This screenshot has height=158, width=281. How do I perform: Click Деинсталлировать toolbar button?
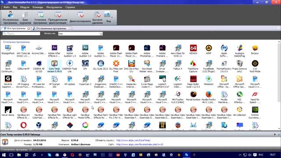pos(80,18)
